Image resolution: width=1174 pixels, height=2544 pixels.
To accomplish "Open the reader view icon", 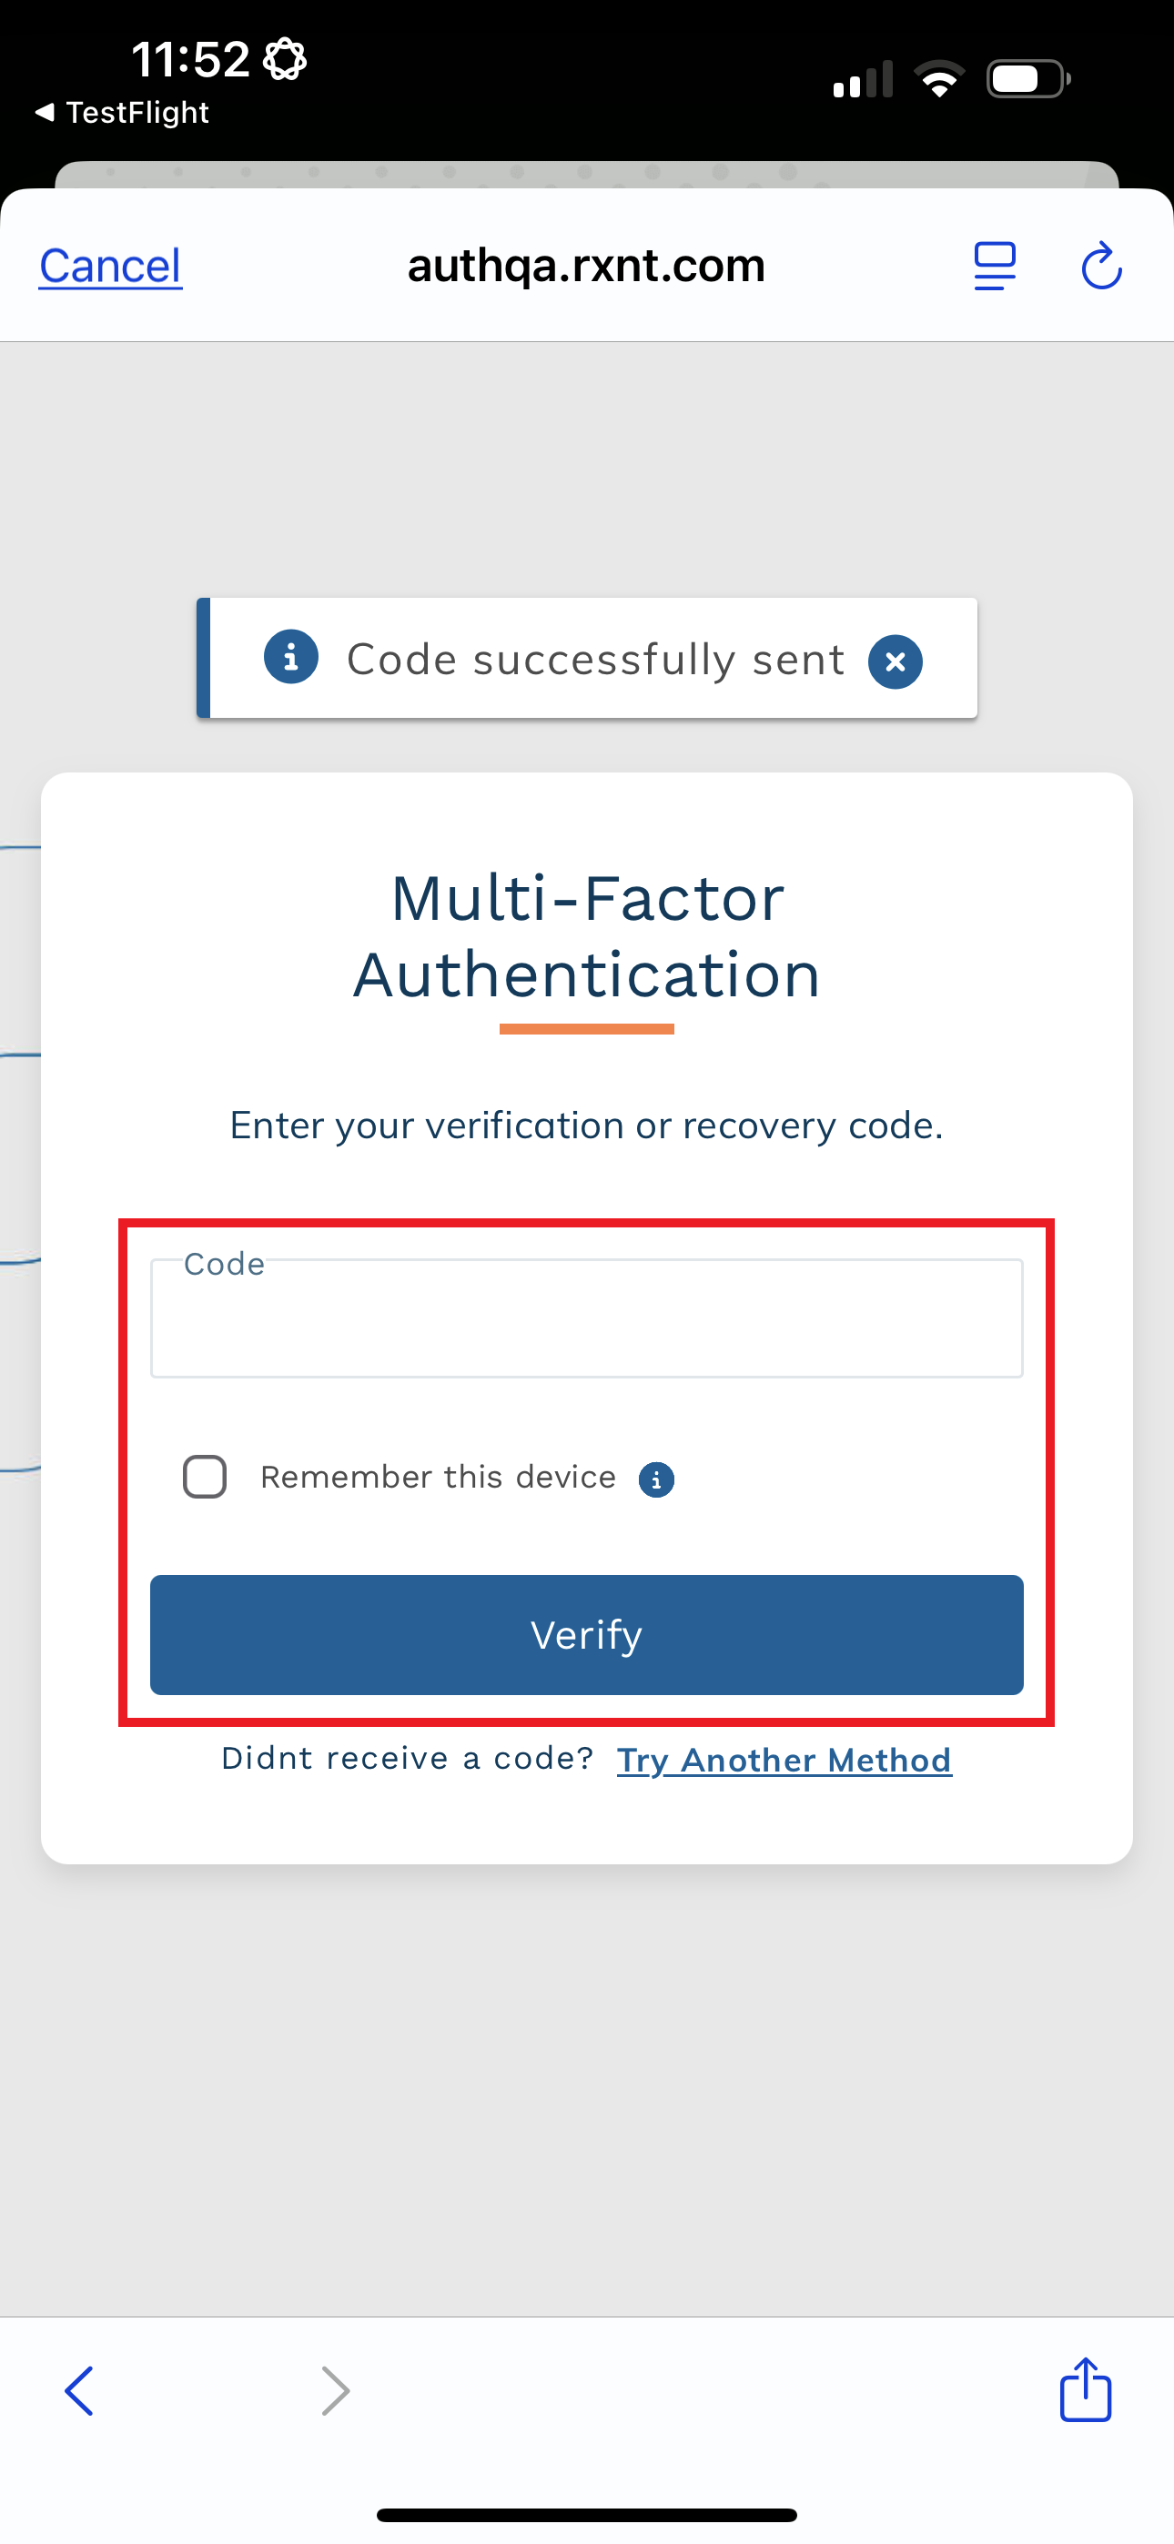I will [994, 267].
